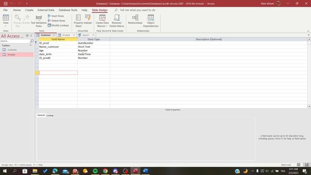Open taskbar search
Viewport: 311px width, 175px height.
click(x=15, y=171)
